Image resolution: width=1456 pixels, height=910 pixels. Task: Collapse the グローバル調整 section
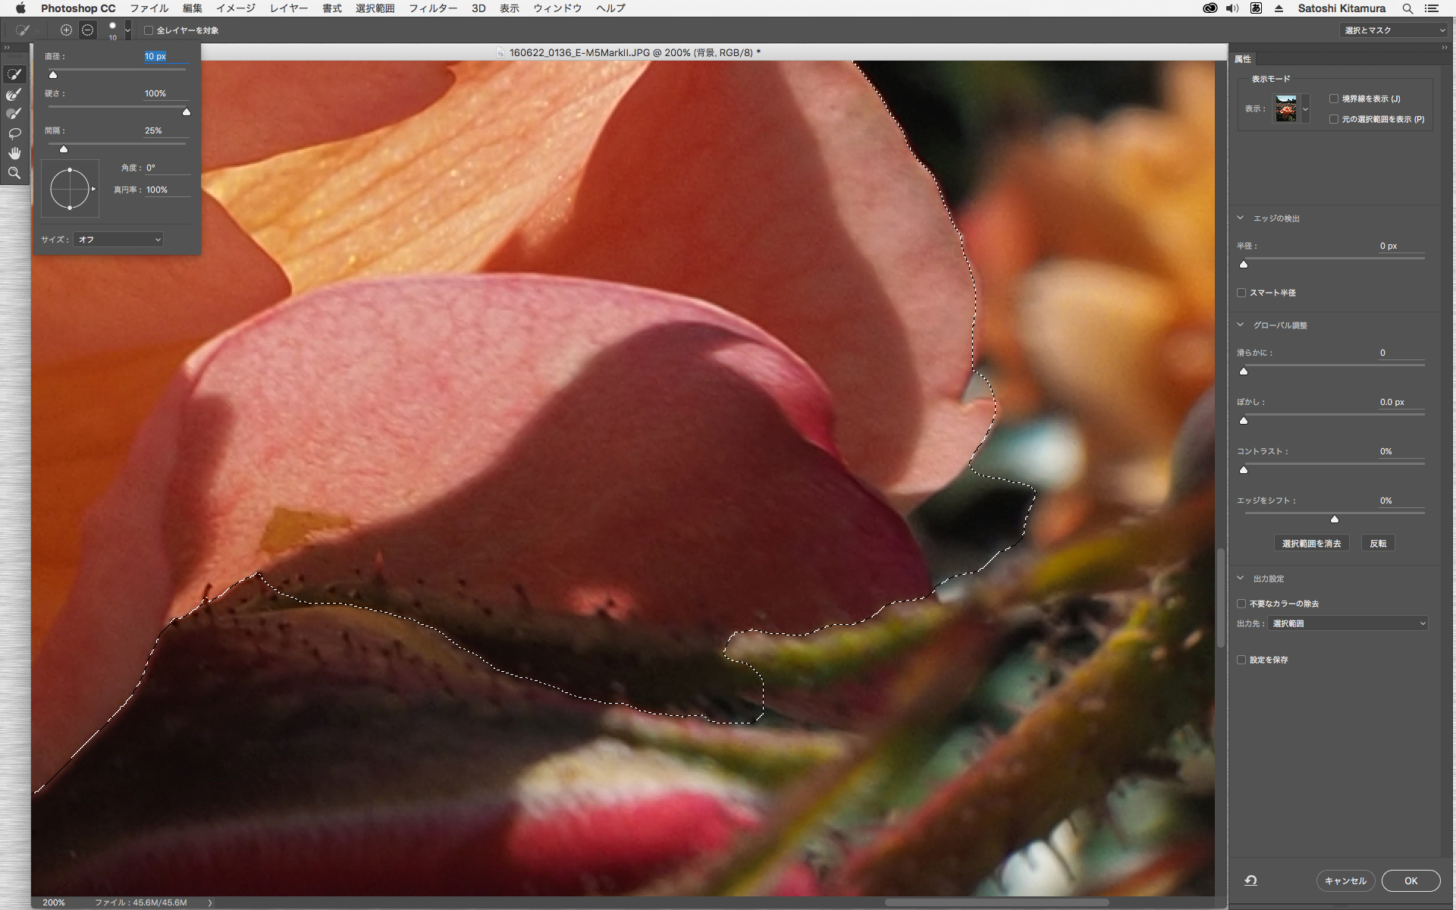1241,325
